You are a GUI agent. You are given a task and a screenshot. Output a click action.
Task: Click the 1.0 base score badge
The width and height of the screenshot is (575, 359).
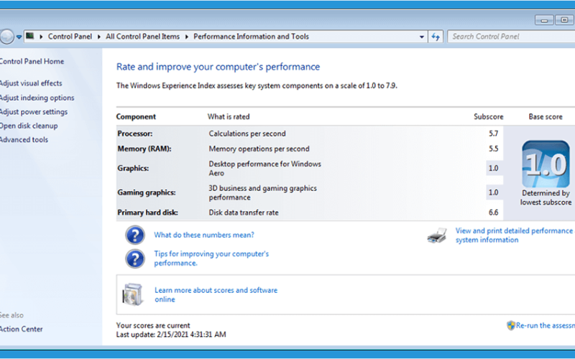[x=546, y=164]
